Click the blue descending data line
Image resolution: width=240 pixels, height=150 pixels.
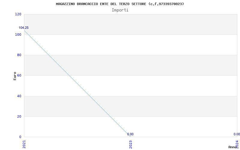[x=77, y=84]
